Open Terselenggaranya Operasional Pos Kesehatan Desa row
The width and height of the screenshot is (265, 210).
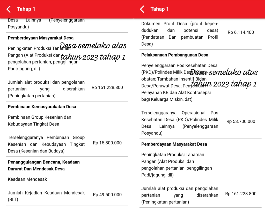[180, 123]
